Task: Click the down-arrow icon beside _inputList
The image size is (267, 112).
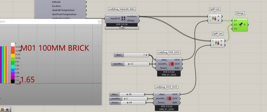Action: point(107,19)
